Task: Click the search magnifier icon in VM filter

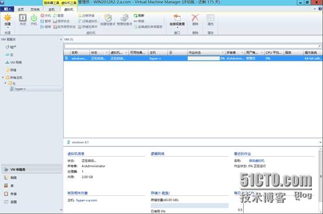Action: pos(320,46)
